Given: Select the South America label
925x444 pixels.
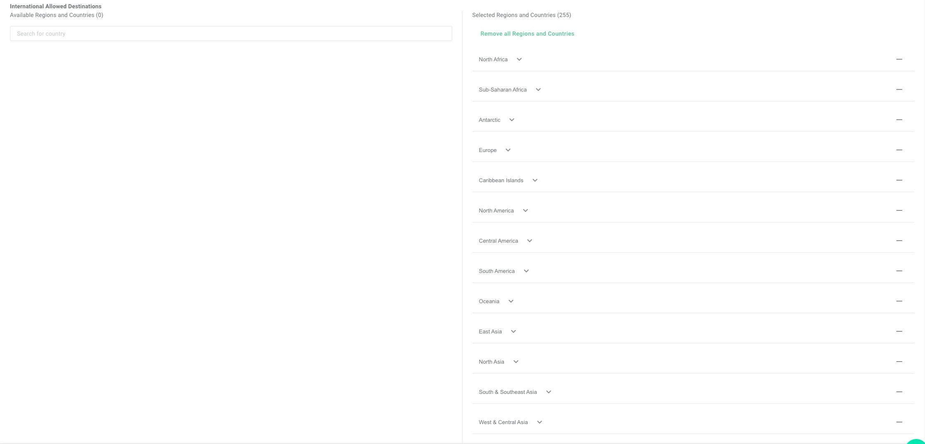Looking at the screenshot, I should coord(496,271).
